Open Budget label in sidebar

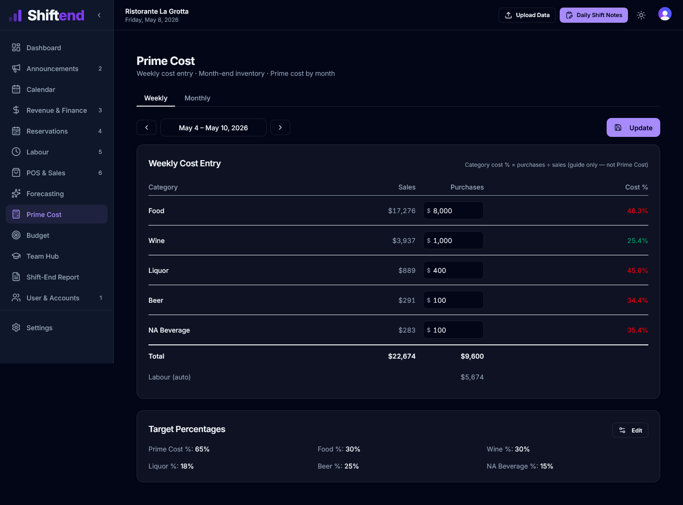[x=38, y=235]
